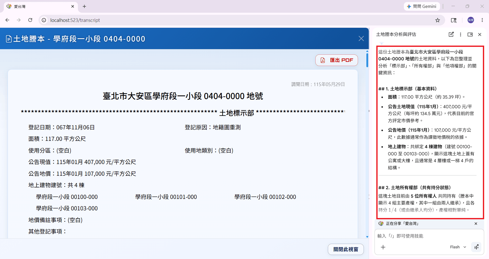Click building number 學府段一小段 00103-000

point(67,208)
